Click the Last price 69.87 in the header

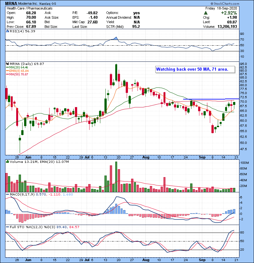point(232,22)
